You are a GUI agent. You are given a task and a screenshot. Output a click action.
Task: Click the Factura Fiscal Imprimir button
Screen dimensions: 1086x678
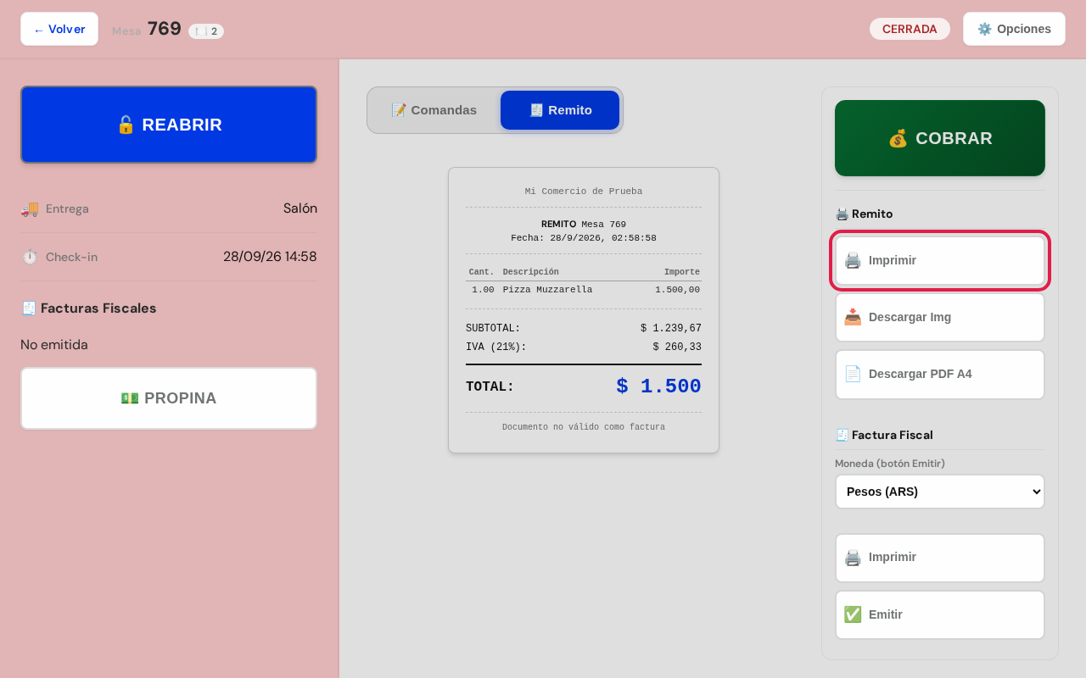coord(940,558)
